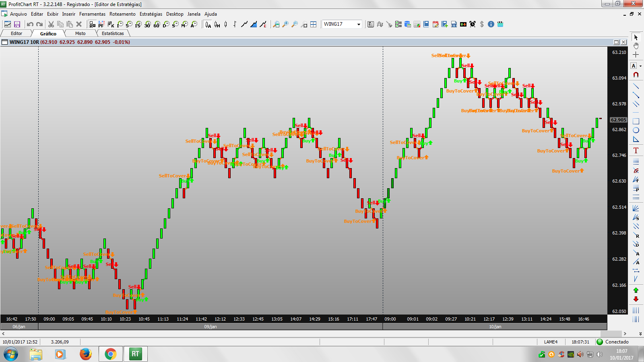This screenshot has width=644, height=362.
Task: Open the alarm clock alerts icon
Action: [x=473, y=24]
